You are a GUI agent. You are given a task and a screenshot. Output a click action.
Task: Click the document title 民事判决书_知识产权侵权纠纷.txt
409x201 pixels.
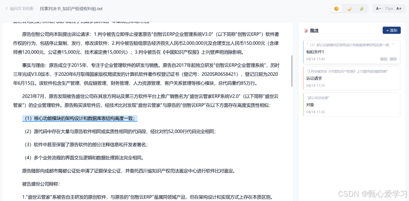click(71, 9)
